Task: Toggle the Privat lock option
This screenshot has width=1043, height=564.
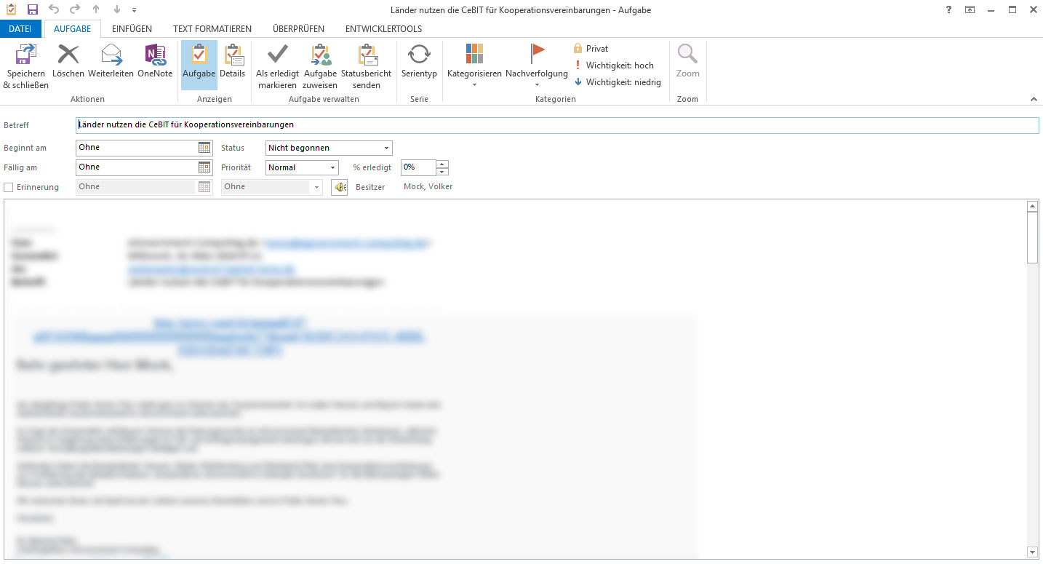Action: pos(591,49)
